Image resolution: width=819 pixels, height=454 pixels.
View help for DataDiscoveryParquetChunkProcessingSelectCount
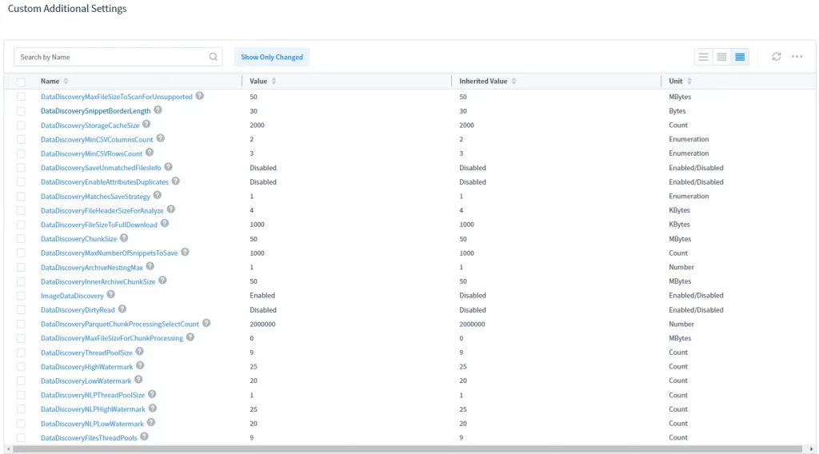pos(206,323)
